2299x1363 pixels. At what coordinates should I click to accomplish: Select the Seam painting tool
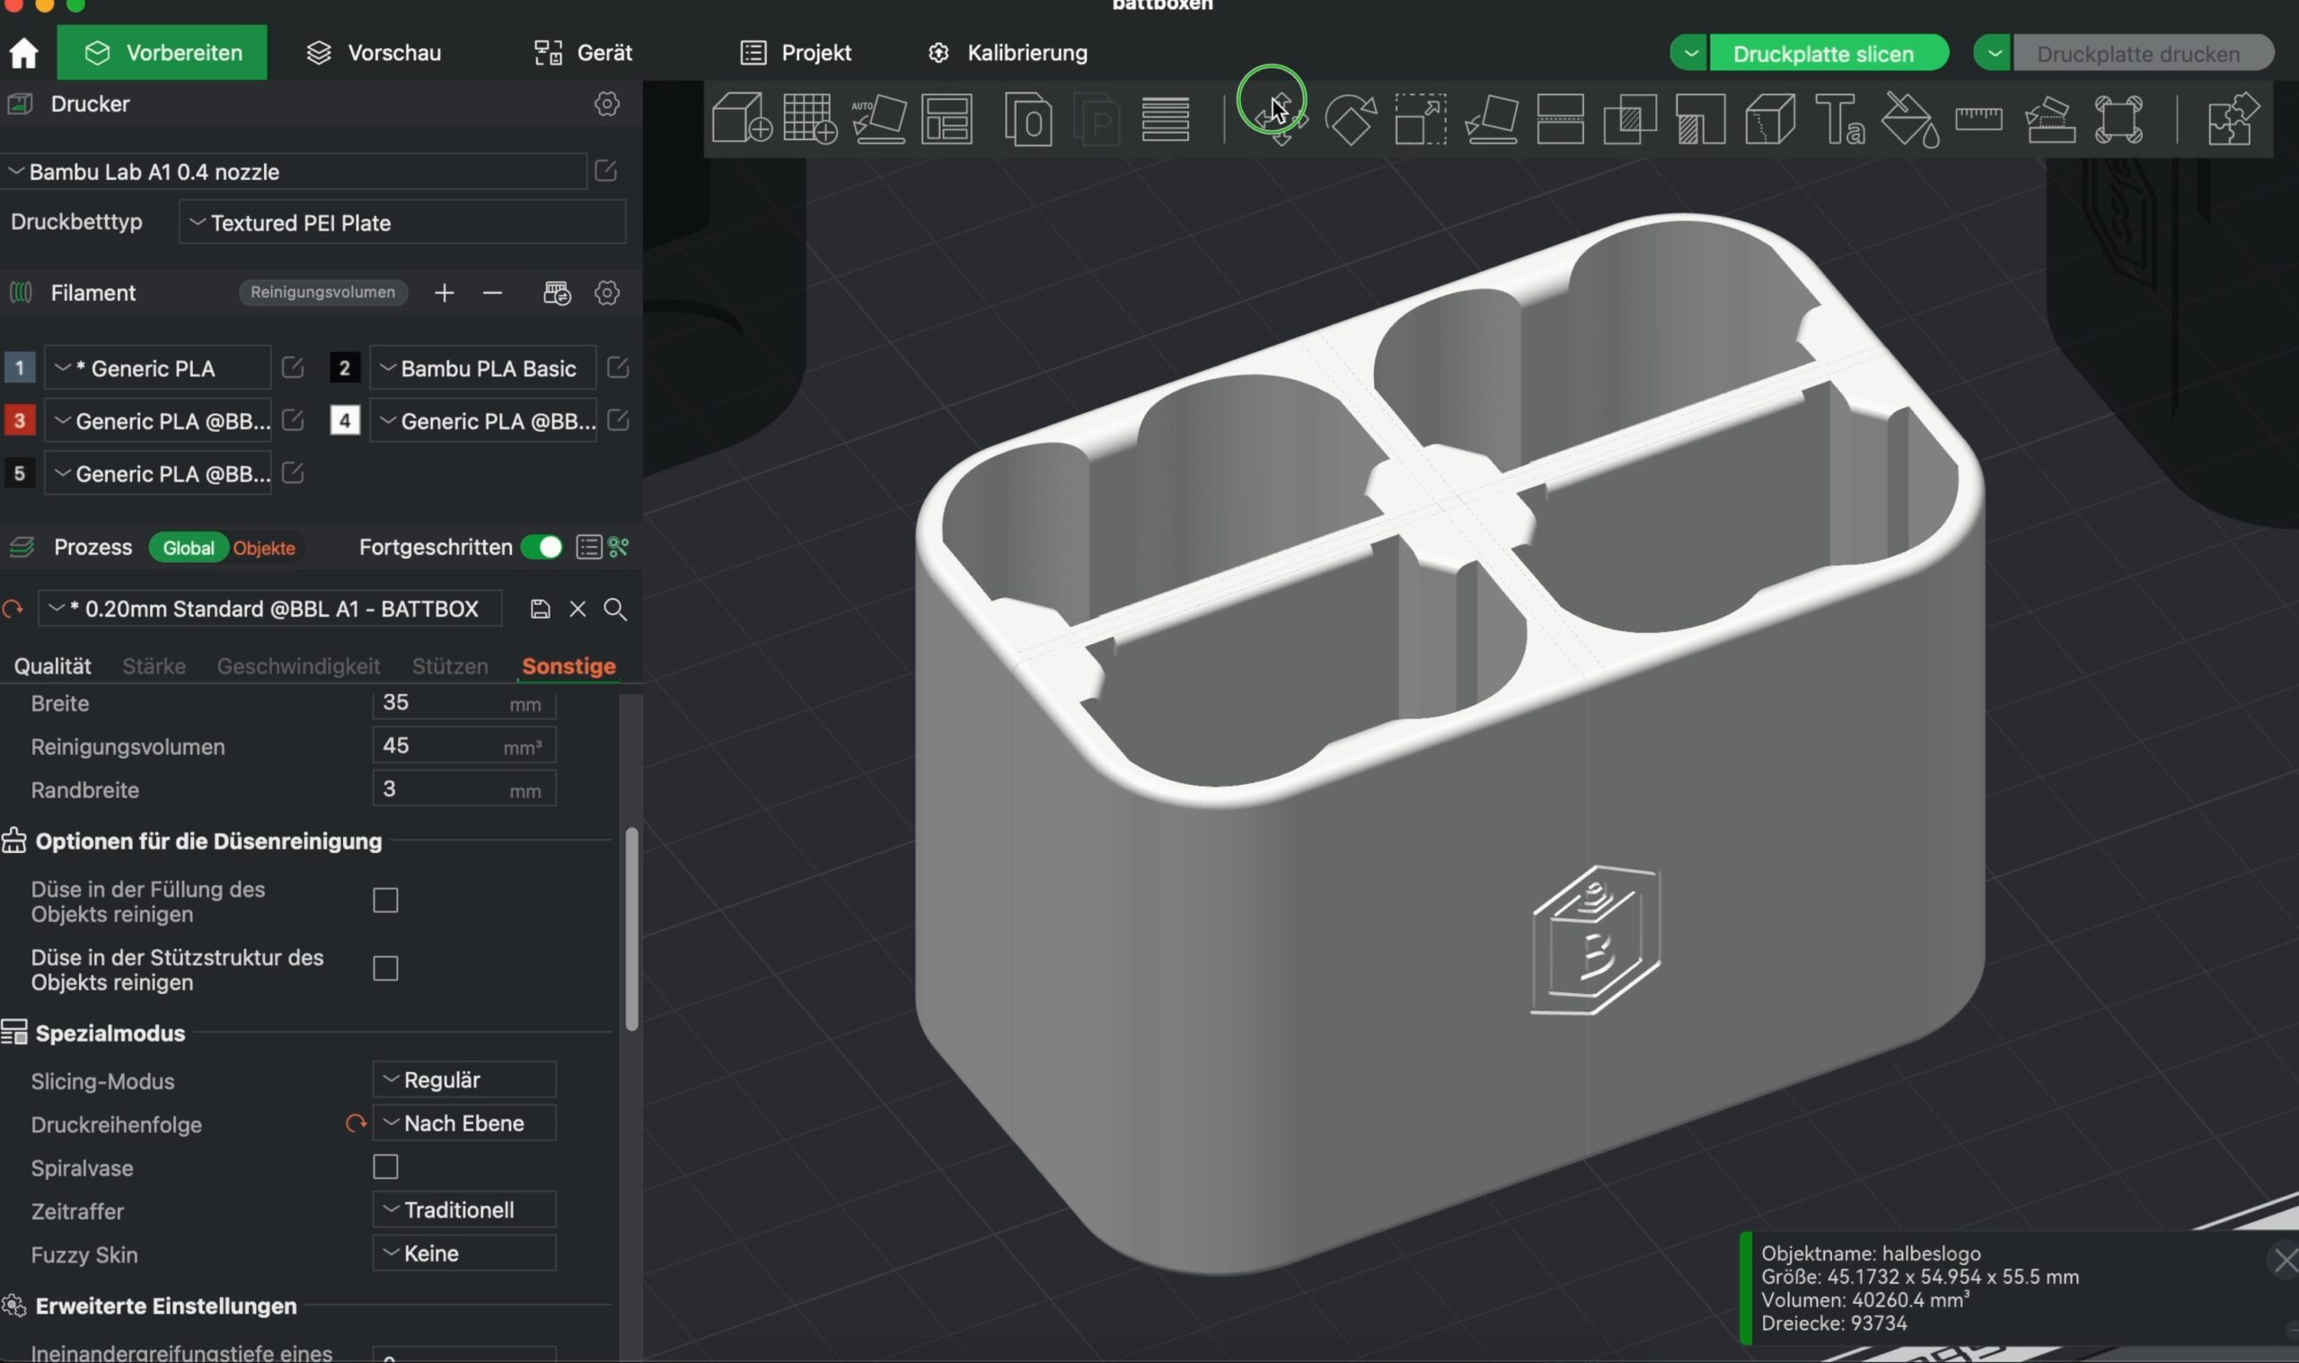(1770, 119)
